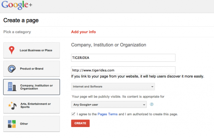The width and height of the screenshot is (214, 138).
Task: Click the colorful squares Other icon
Action: coord(12,124)
